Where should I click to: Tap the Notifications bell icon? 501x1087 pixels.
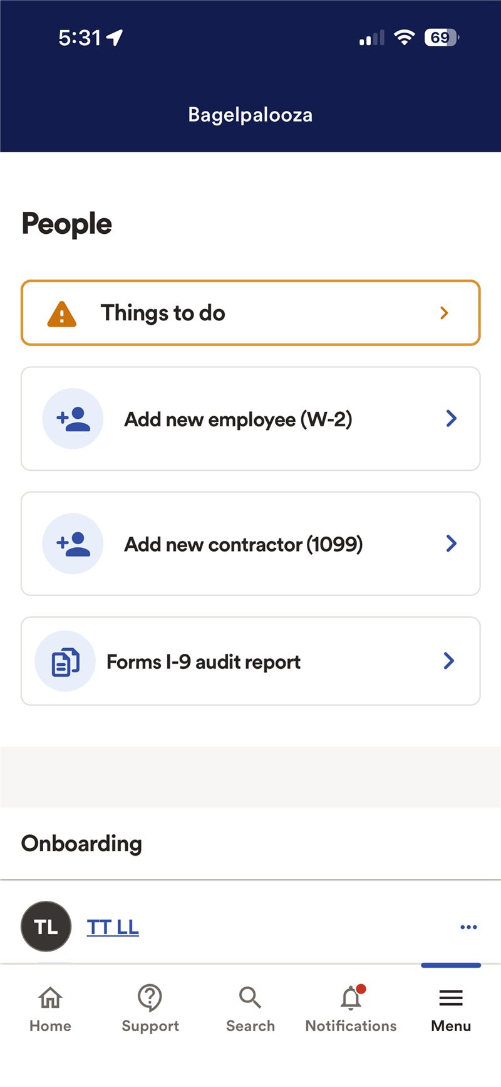click(x=351, y=998)
